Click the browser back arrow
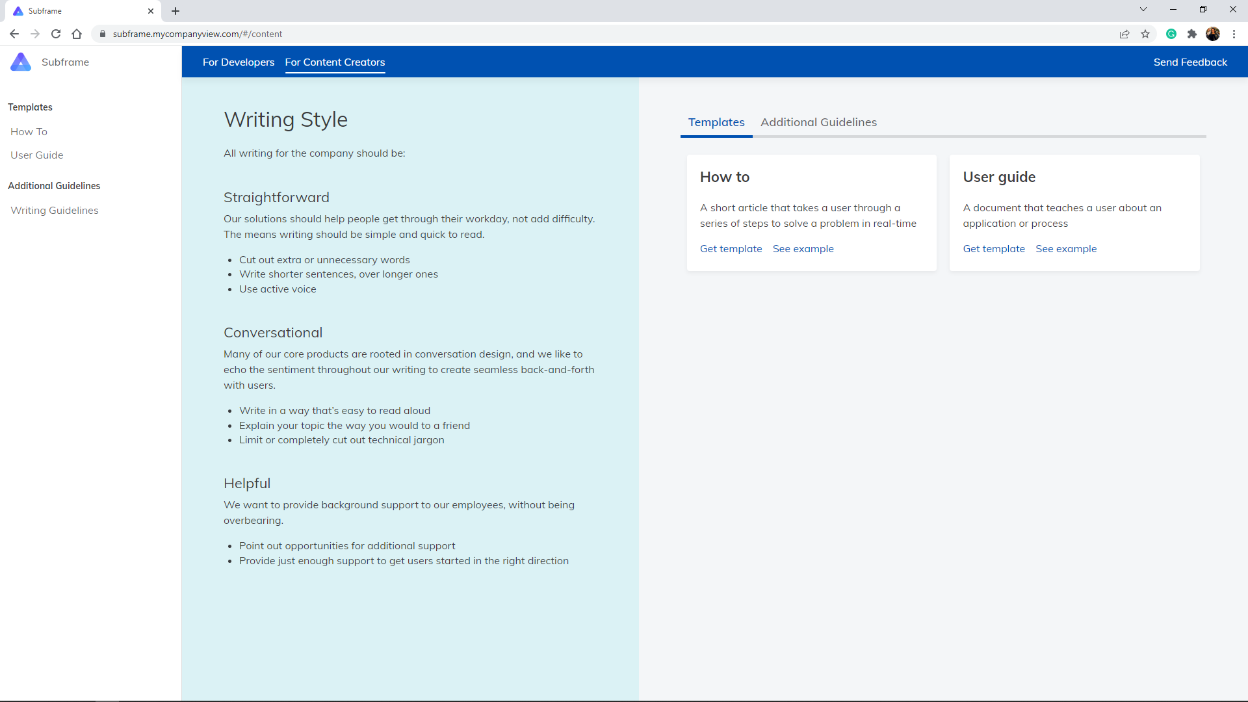The image size is (1248, 702). coord(14,34)
